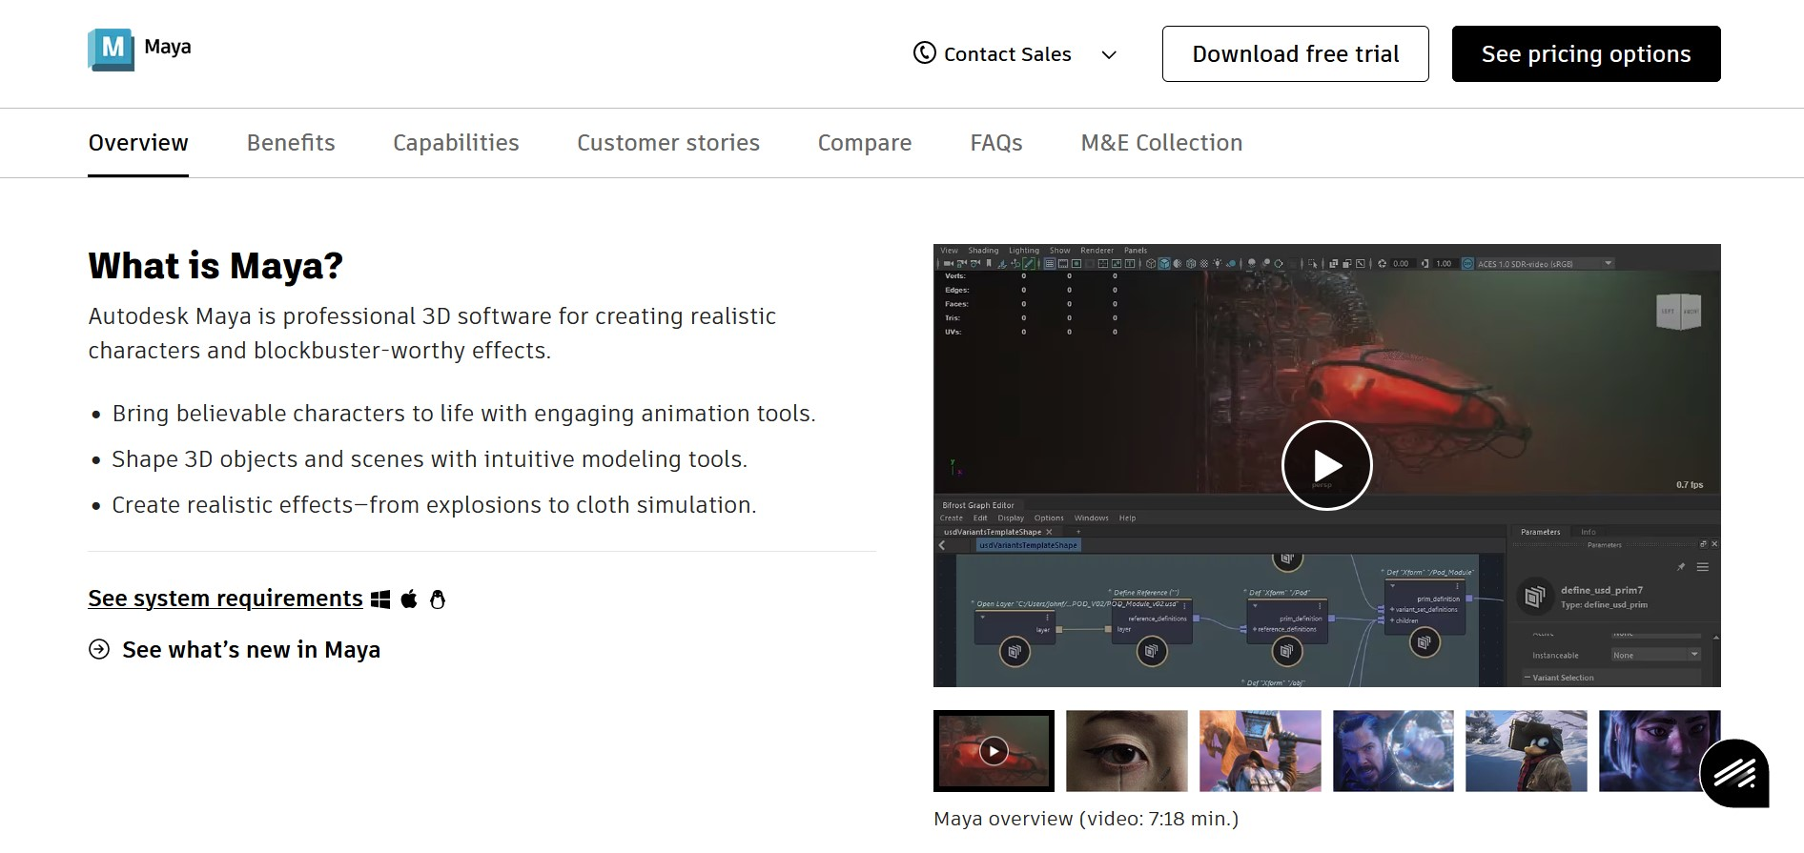The width and height of the screenshot is (1804, 853).
Task: Select the man with ice sphere thumbnail
Action: [1393, 751]
